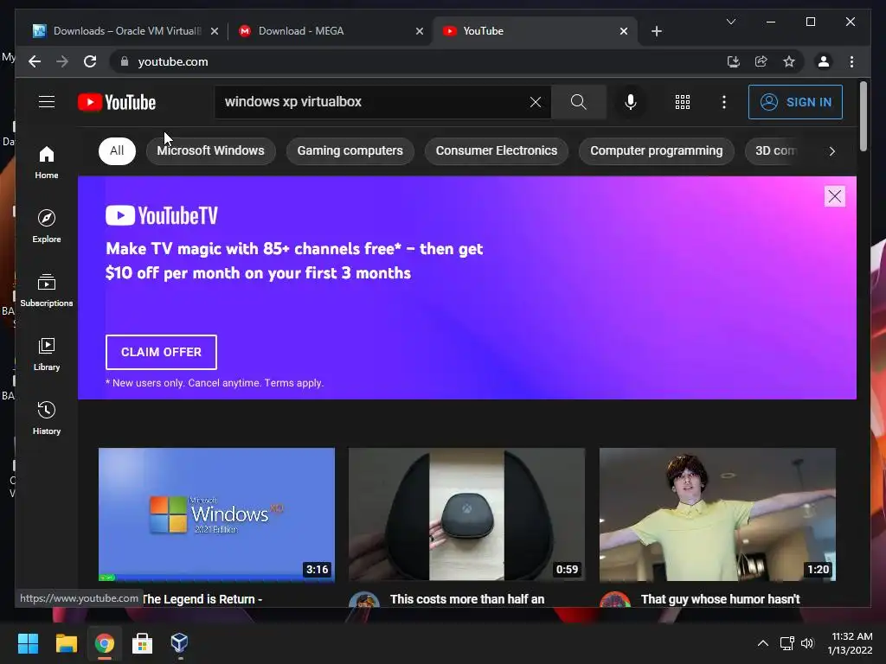The width and height of the screenshot is (886, 664).
Task: Open the YouTube hamburger guide menu
Action: [47, 102]
